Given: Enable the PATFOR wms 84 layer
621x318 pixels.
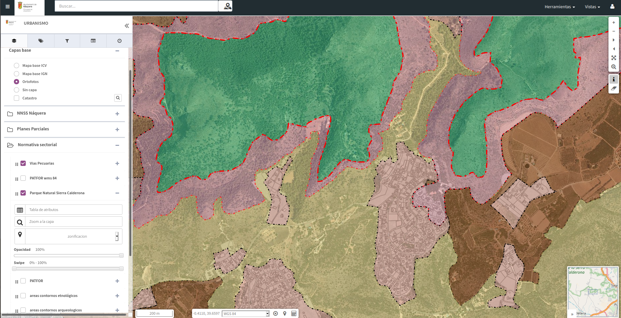Looking at the screenshot, I should (x=23, y=178).
